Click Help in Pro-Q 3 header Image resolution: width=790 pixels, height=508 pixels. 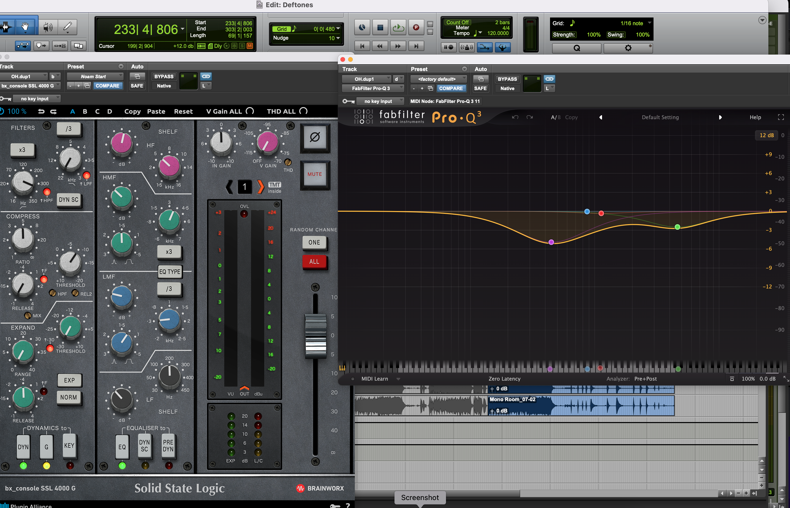point(755,117)
